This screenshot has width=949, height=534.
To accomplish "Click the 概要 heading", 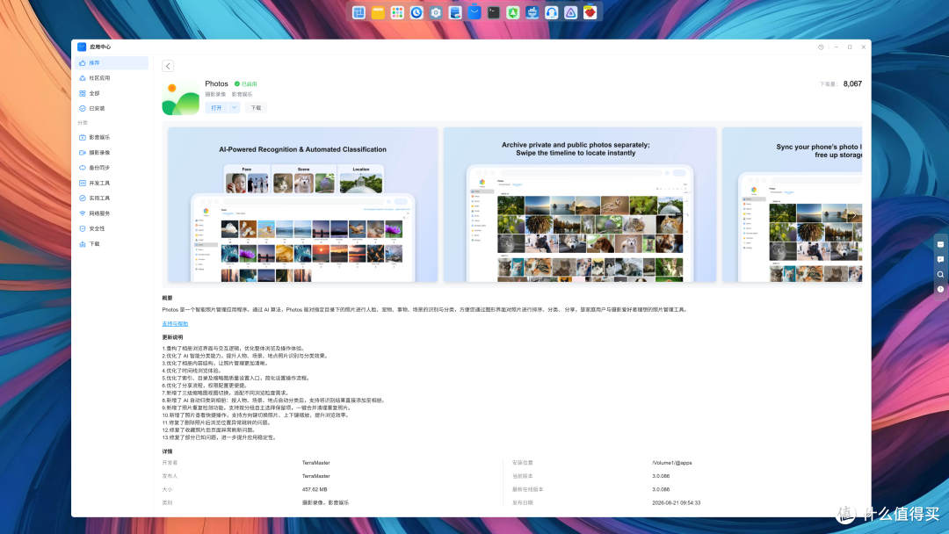I will [x=167, y=298].
